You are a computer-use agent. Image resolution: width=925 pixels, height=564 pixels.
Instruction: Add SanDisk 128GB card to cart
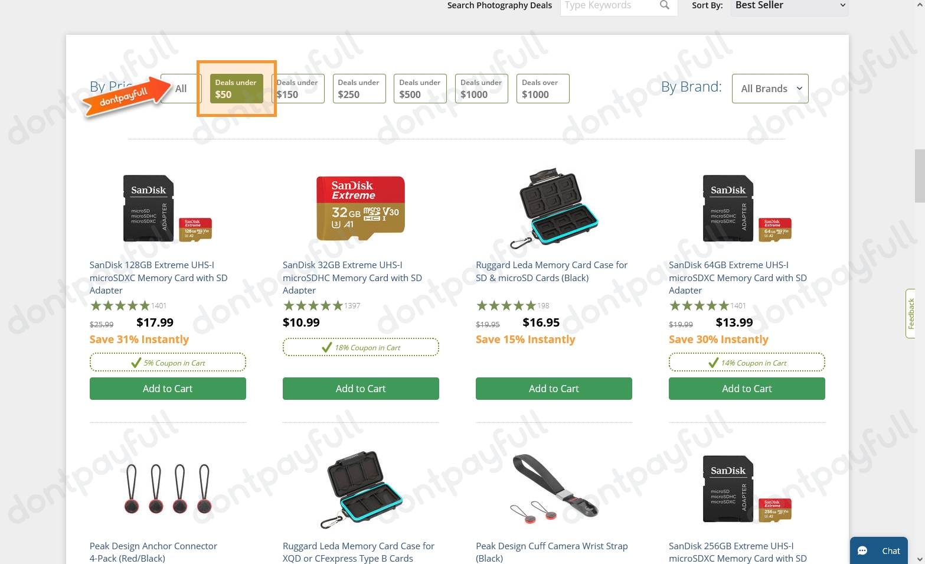click(x=168, y=389)
